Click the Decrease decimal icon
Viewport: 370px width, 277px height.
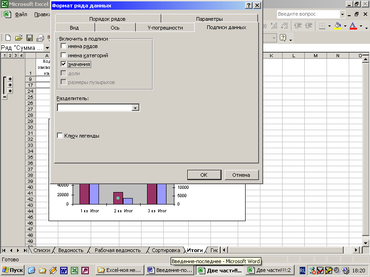pyautogui.click(x=284, y=26)
